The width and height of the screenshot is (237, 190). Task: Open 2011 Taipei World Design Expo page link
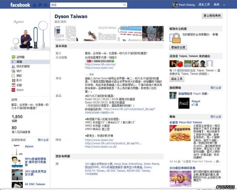36,173
